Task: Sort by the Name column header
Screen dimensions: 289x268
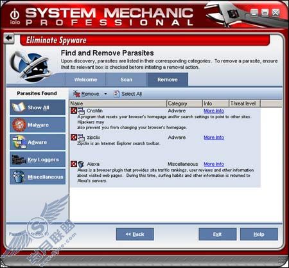Action: pyautogui.click(x=118, y=103)
